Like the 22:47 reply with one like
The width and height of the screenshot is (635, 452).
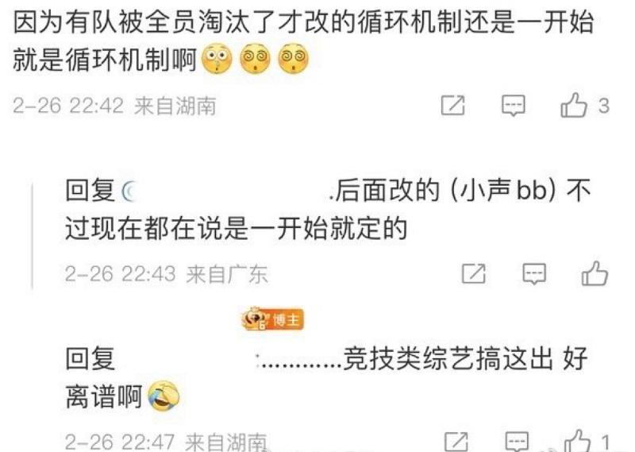click(x=577, y=441)
